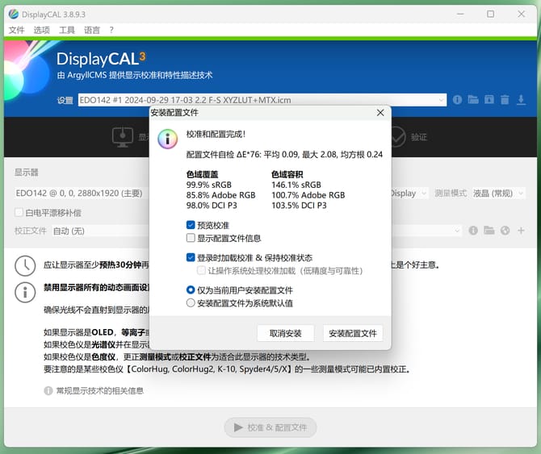Click the download arrow icon in header

(521, 100)
